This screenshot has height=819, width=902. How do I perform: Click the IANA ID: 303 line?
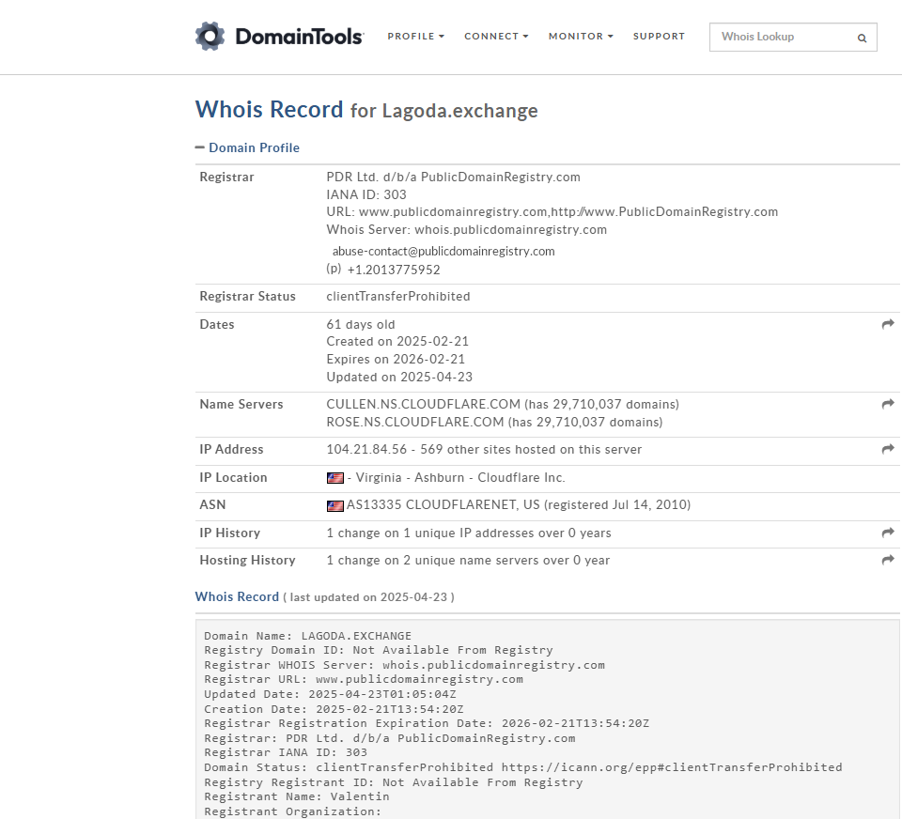pyautogui.click(x=366, y=195)
